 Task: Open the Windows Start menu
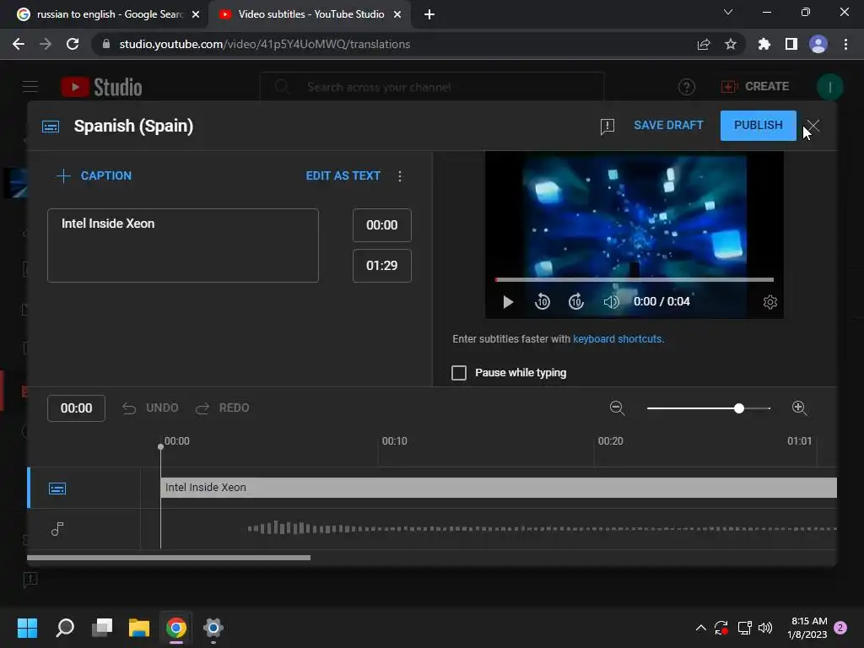pos(28,628)
